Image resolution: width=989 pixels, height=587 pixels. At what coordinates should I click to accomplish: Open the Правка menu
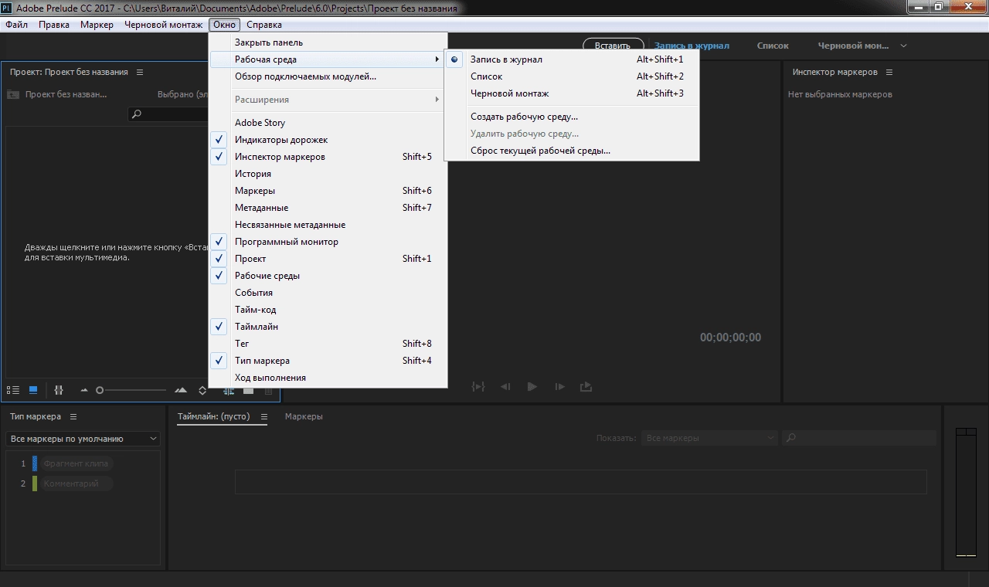click(54, 25)
